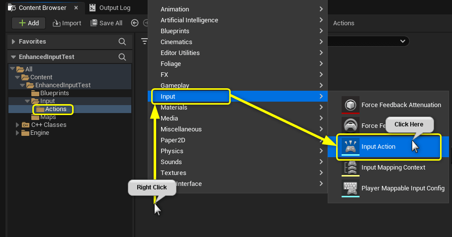Select the Blueprints folder in tree

pyautogui.click(x=70, y=93)
